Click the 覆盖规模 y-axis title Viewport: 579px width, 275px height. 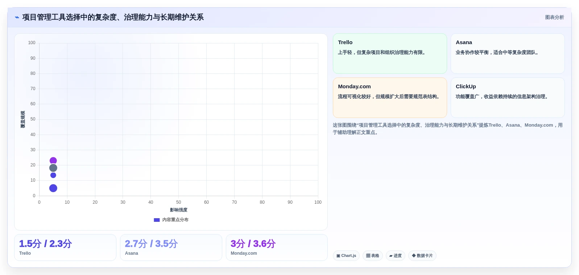click(23, 119)
